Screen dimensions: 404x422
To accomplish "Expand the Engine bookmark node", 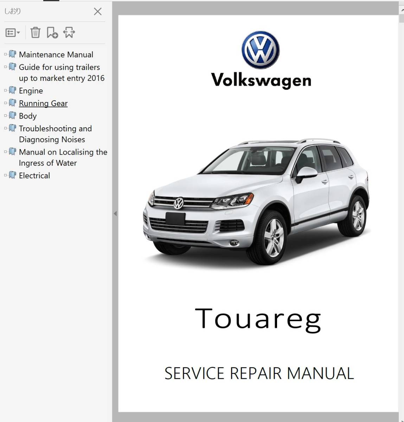I will [6, 90].
